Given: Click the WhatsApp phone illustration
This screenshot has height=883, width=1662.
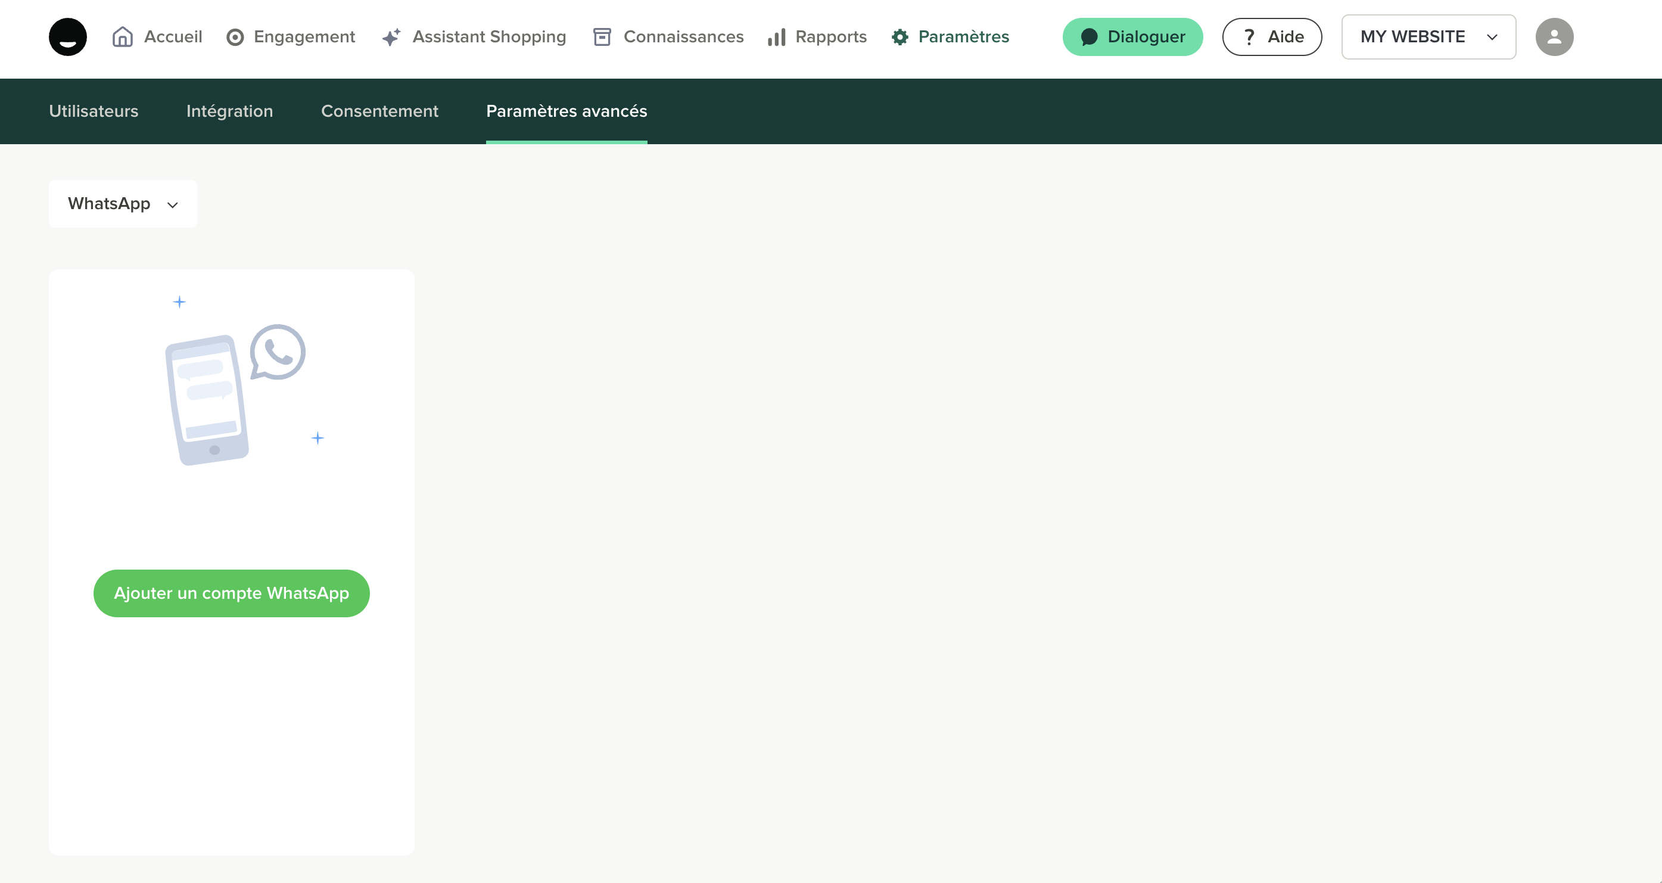Looking at the screenshot, I should tap(235, 394).
